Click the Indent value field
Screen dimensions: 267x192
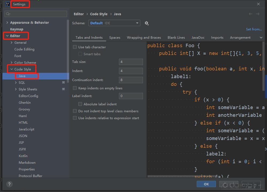(x=131, y=71)
